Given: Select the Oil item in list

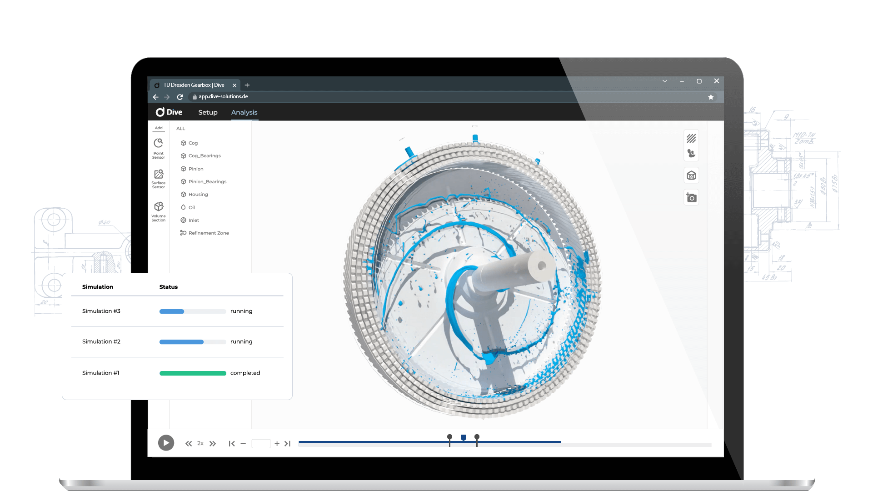Looking at the screenshot, I should coord(191,207).
